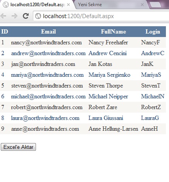Select the andrew@northwindtraders.com cell

(x=48, y=53)
